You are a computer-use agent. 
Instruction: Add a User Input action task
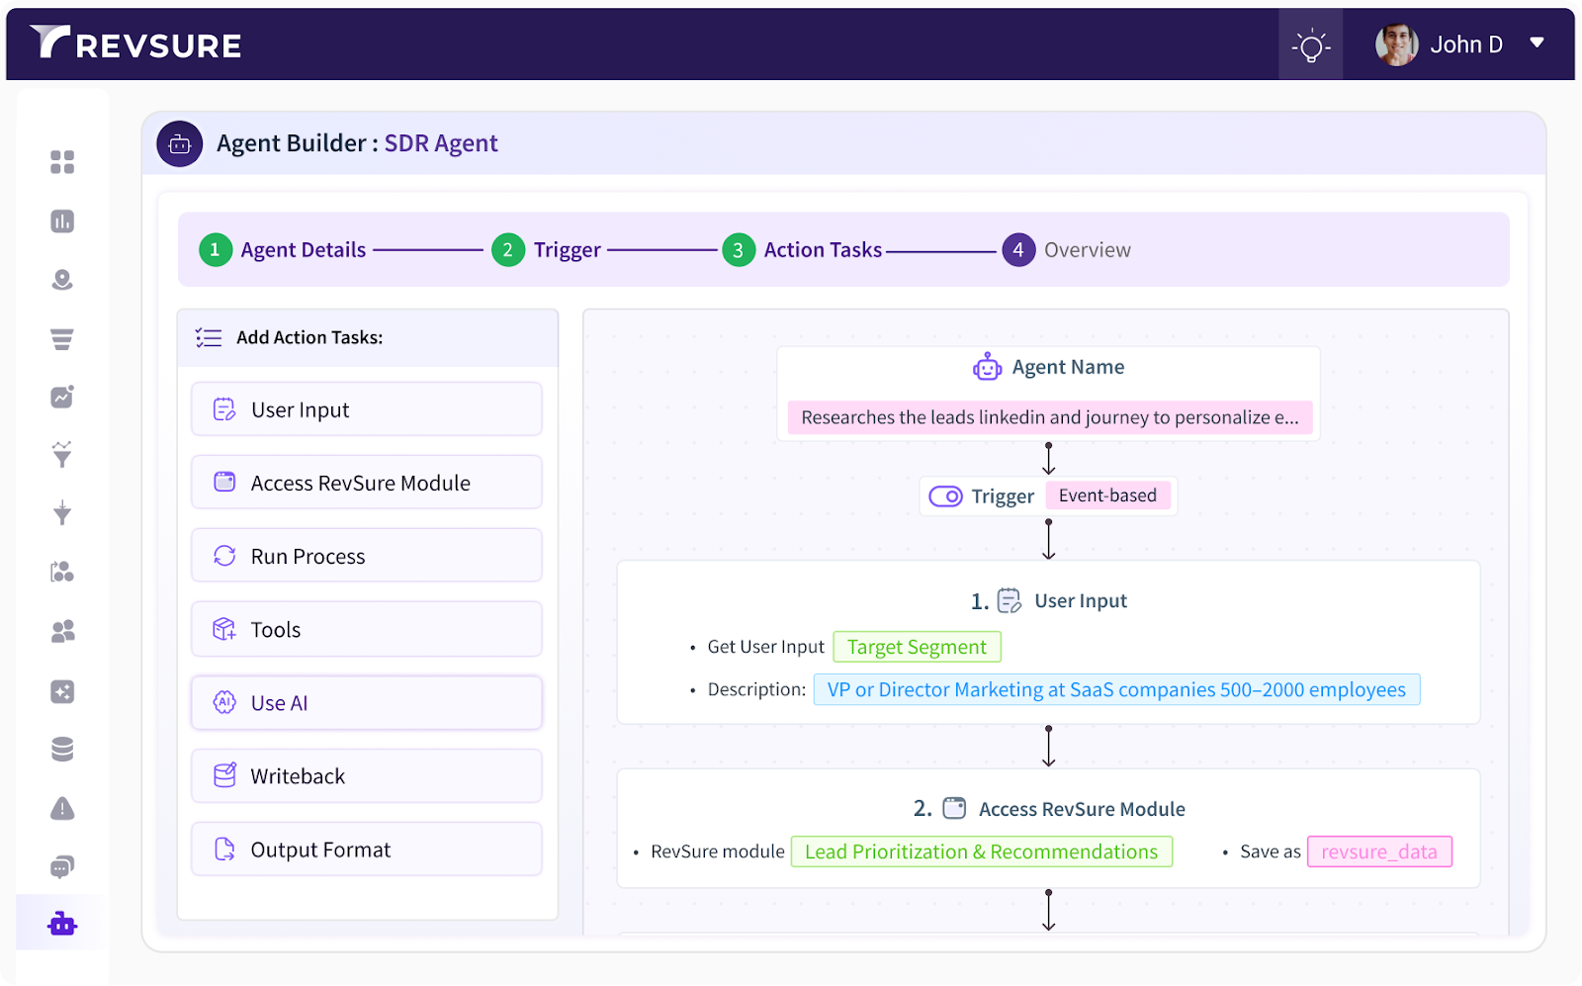coord(367,409)
